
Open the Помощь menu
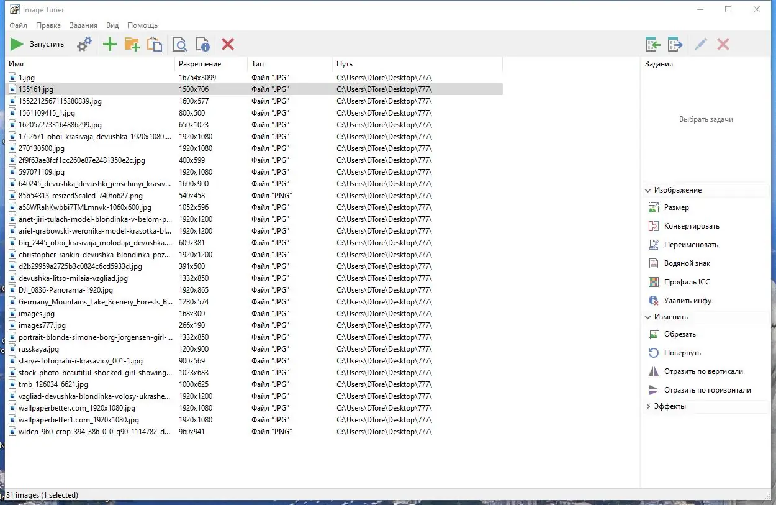(143, 25)
